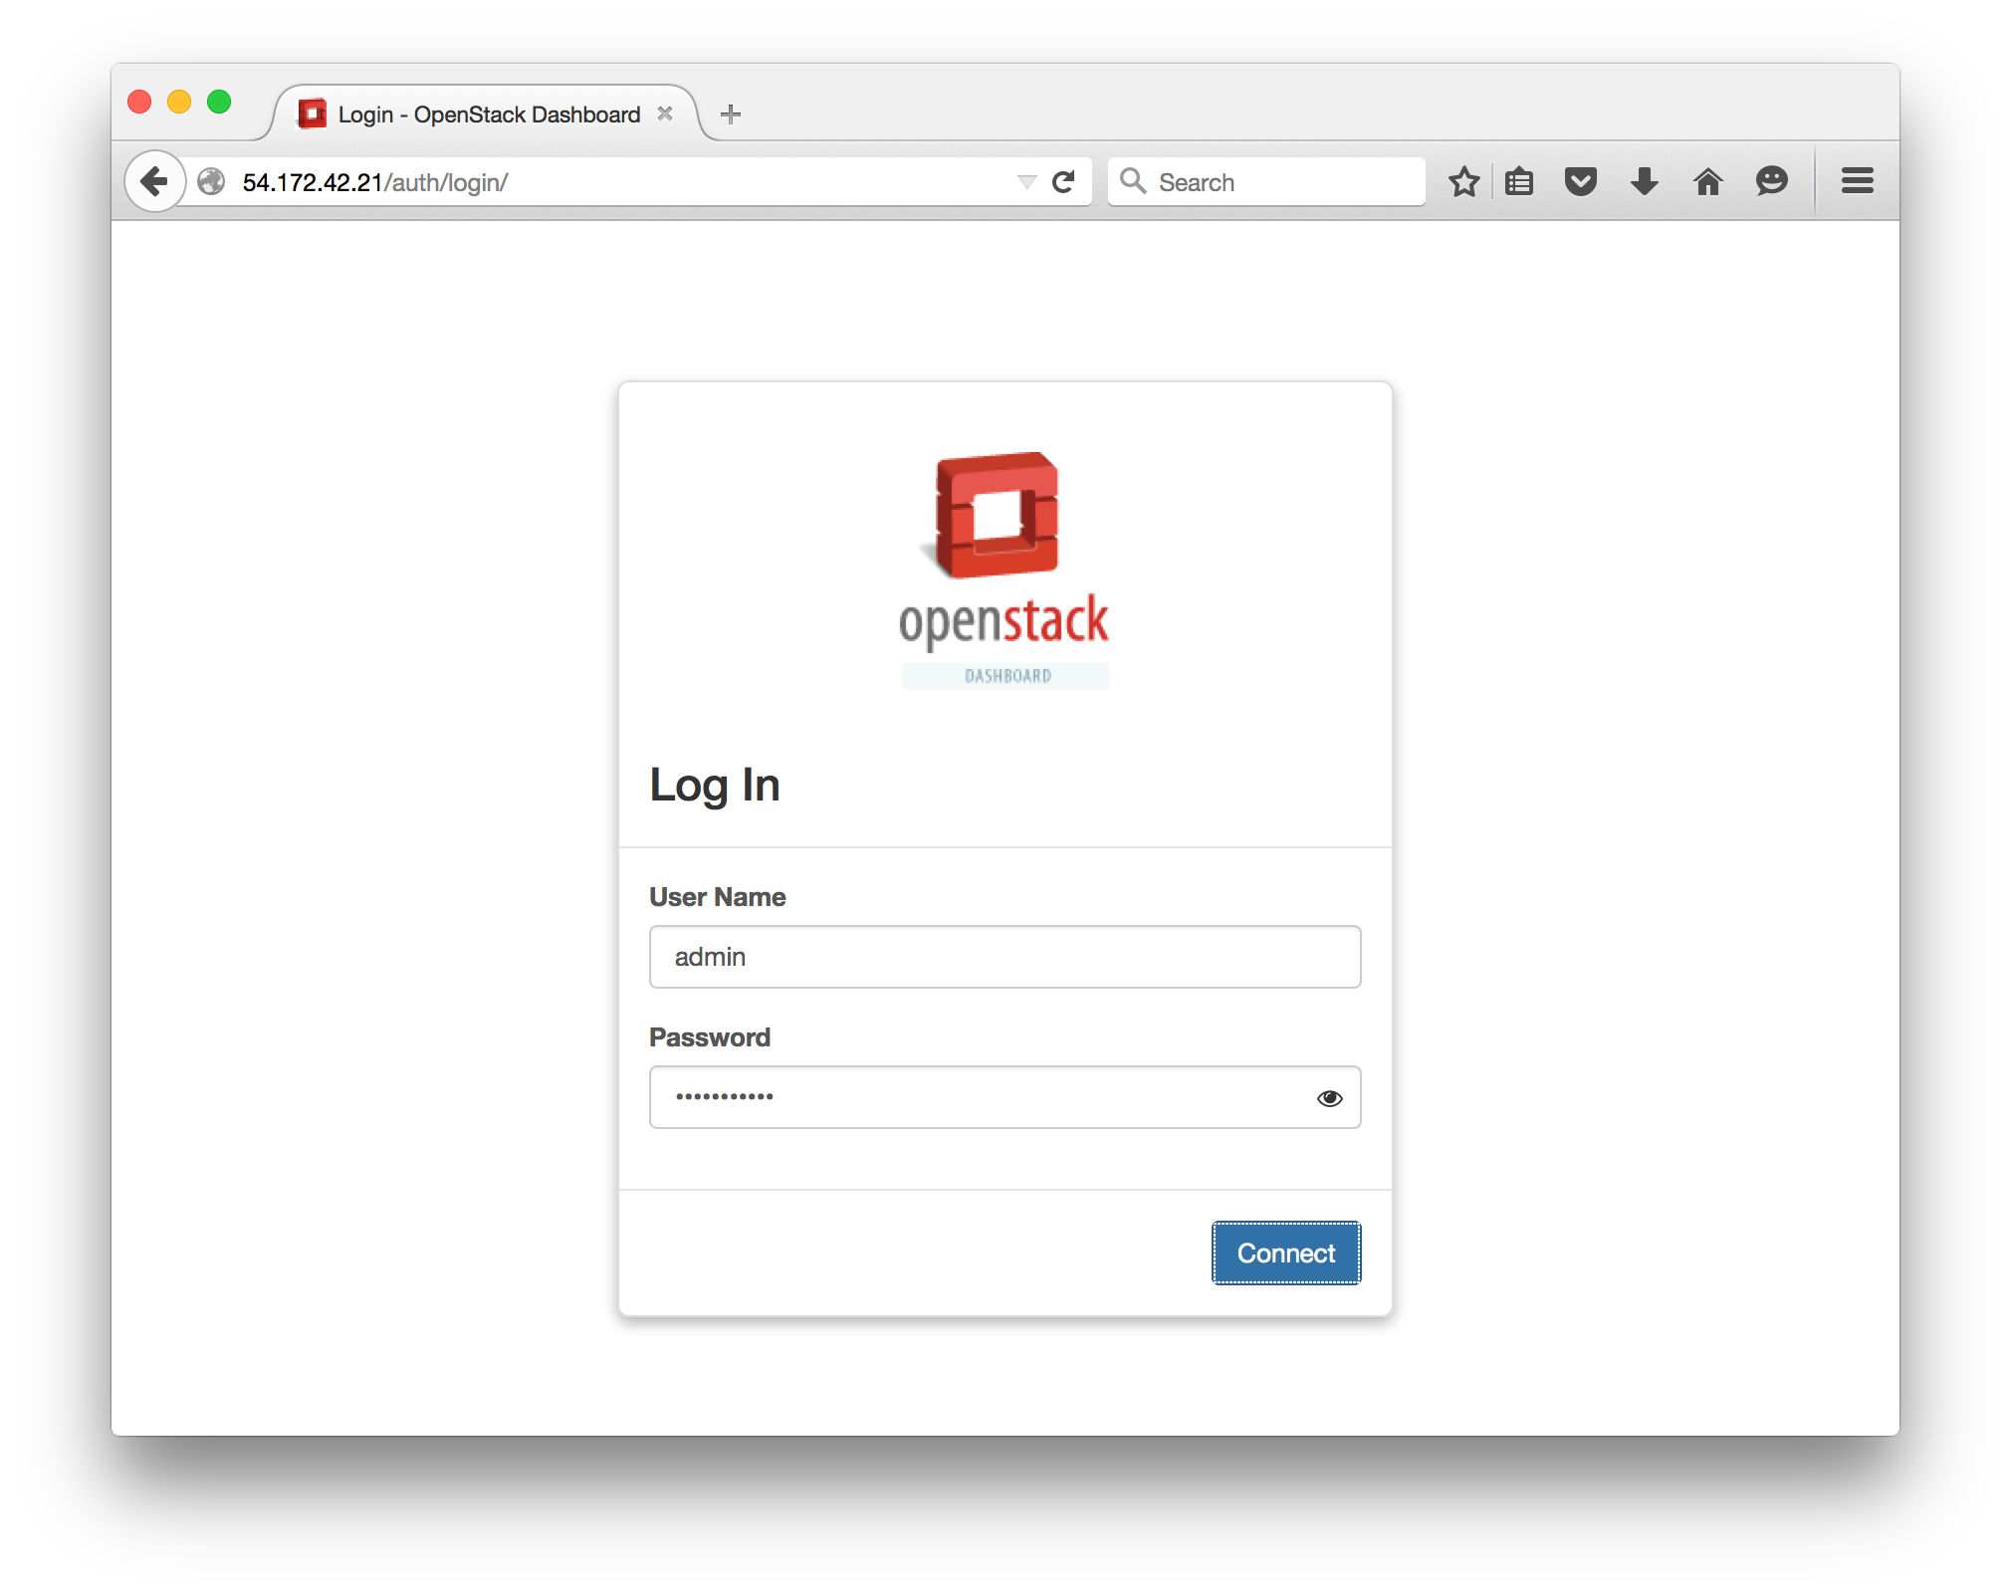Viewport: 2011px width, 1595px height.
Task: Click the browser back arrow button
Action: [x=154, y=181]
